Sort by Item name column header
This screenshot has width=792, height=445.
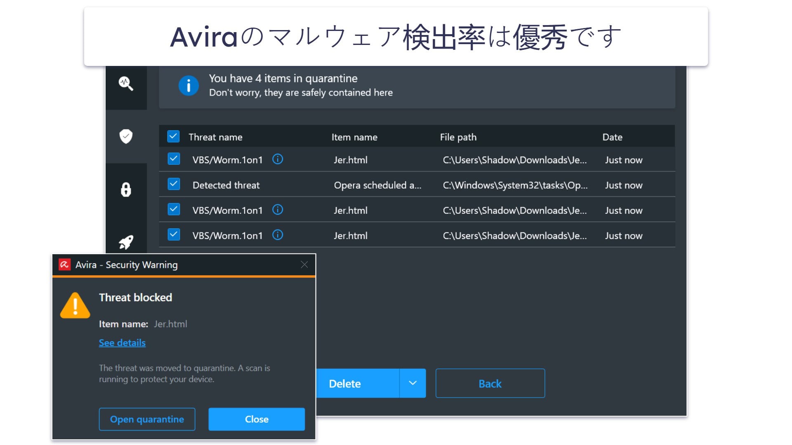tap(354, 137)
